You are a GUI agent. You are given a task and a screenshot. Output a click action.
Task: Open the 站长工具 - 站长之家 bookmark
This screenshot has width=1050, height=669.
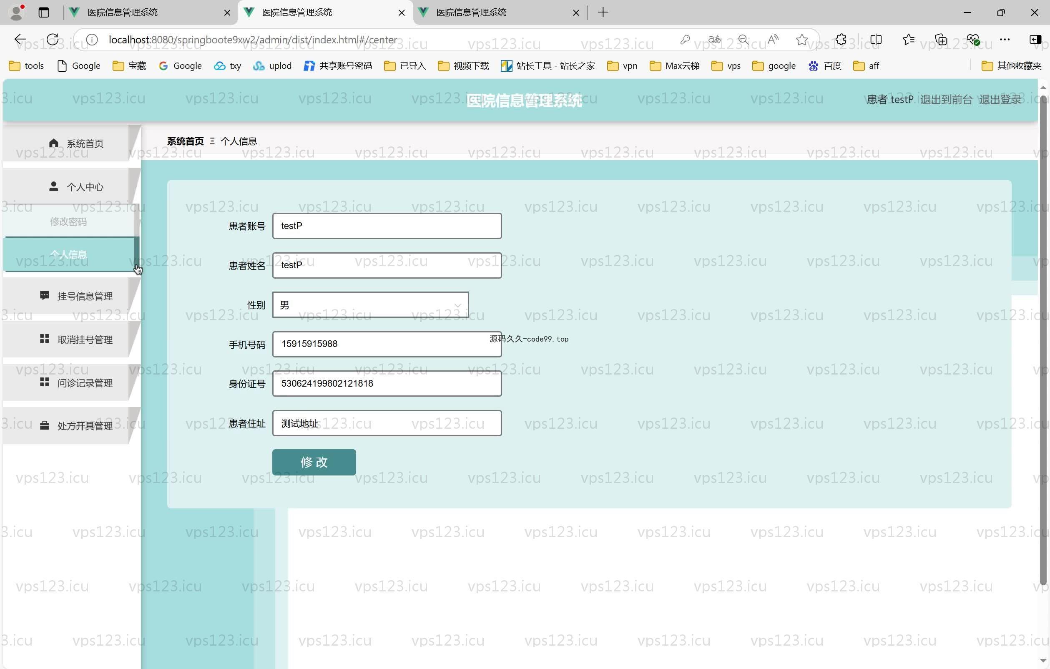548,66
